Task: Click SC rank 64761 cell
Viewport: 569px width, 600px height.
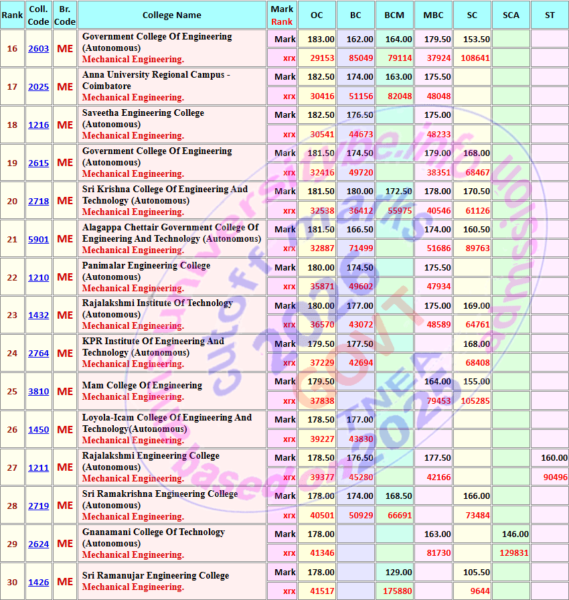Action: (472, 325)
